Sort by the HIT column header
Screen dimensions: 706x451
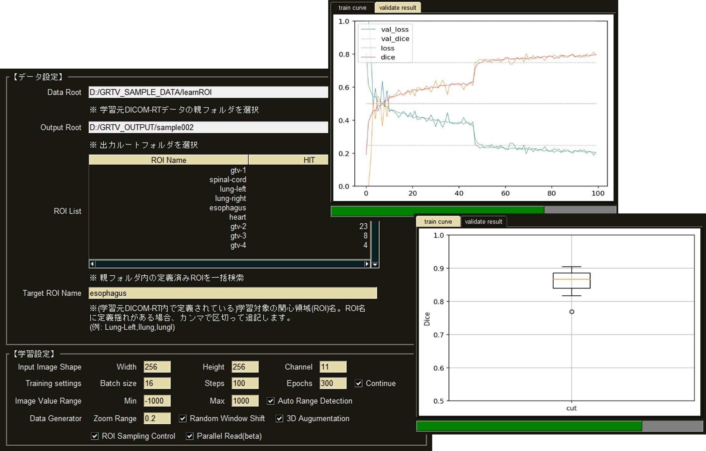pos(288,160)
